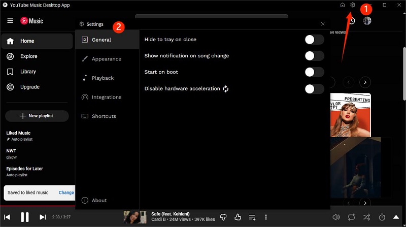Click the dark video thumbnail below Taylor Swift
406x227 pixels.
point(356,168)
